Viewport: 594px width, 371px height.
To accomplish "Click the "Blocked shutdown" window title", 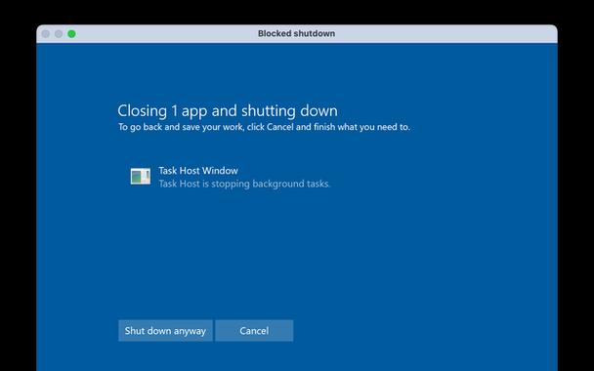I will point(297,33).
